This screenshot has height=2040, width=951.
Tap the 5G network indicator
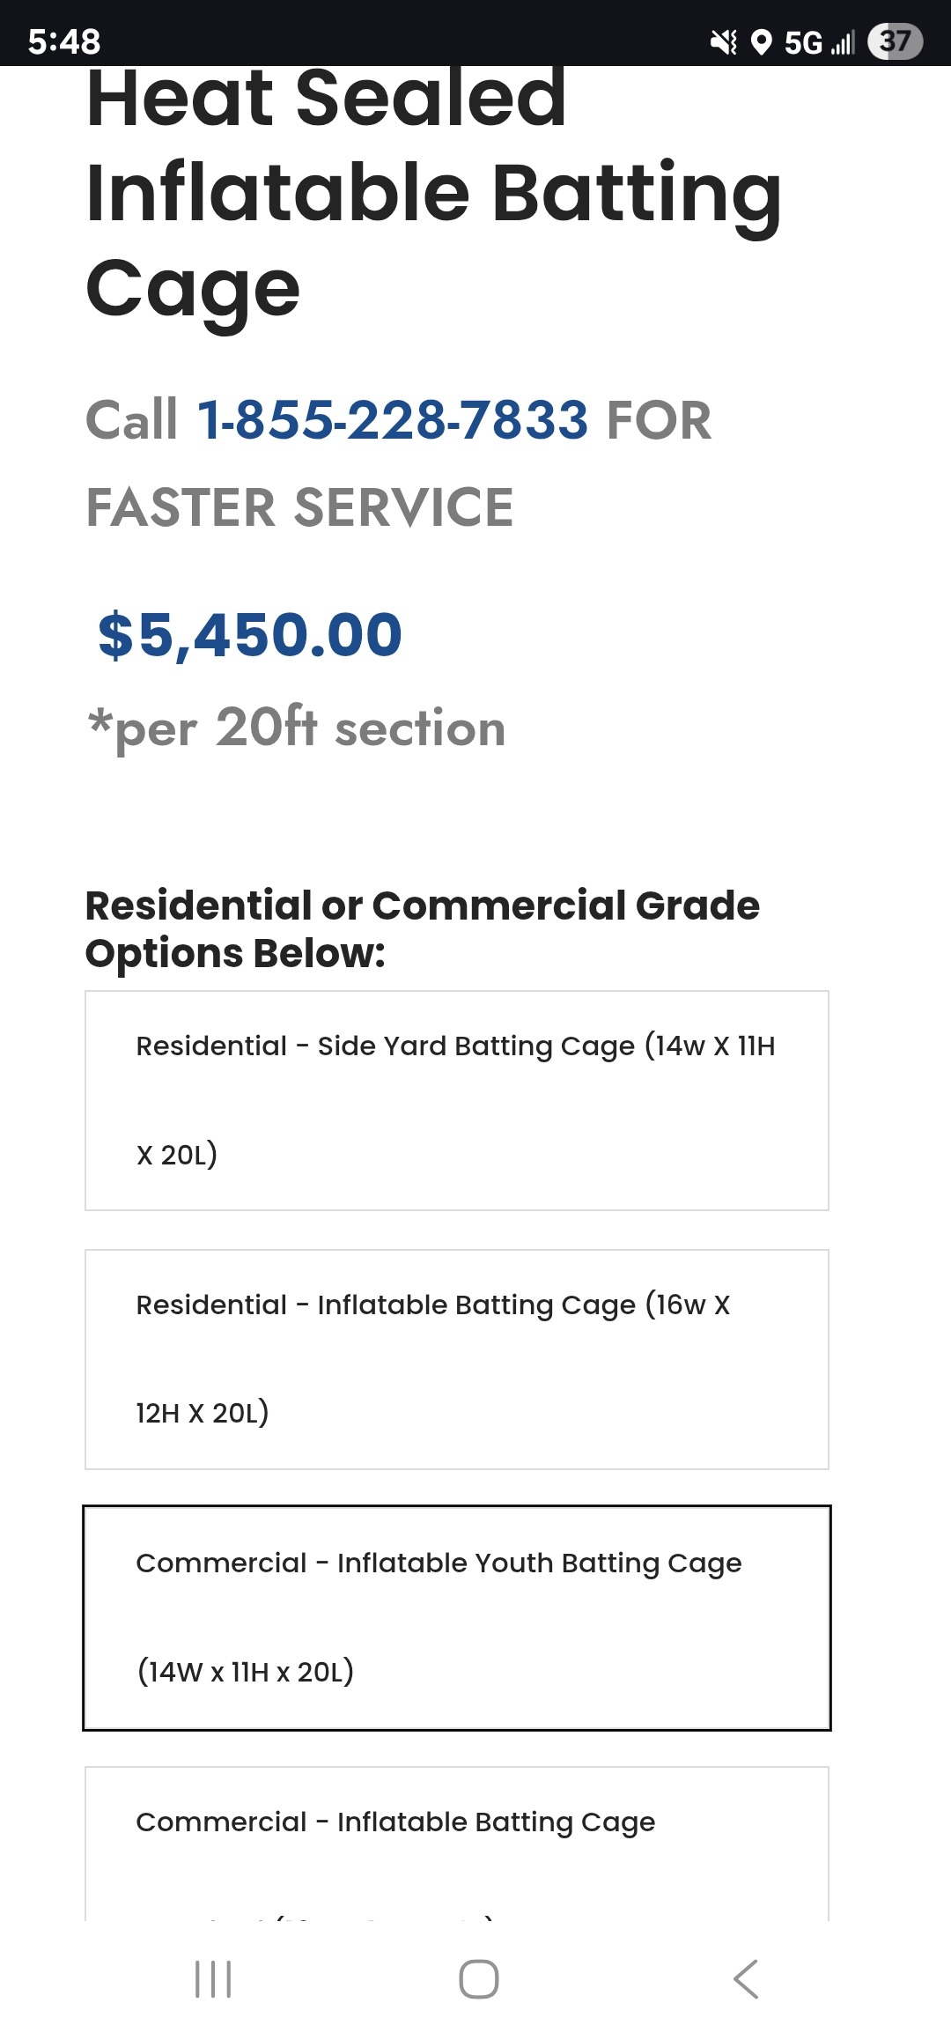coord(803,42)
